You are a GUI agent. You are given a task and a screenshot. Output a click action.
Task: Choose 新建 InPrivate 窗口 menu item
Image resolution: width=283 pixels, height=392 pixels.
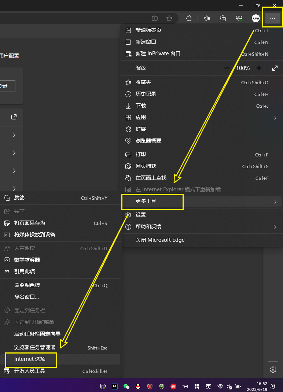[x=158, y=53]
